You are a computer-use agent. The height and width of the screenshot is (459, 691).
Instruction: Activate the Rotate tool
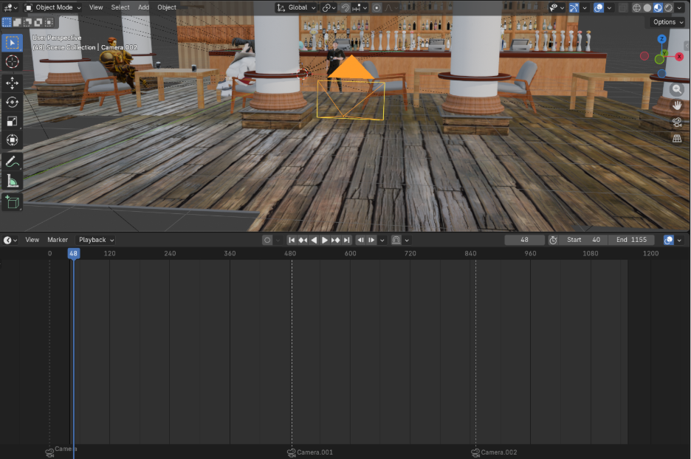coord(13,102)
